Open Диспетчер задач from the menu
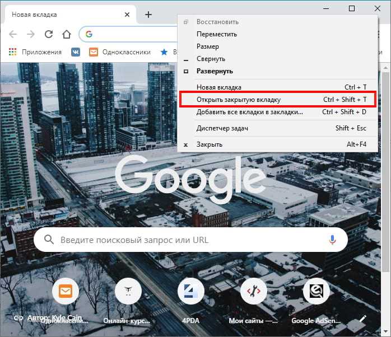391x337 pixels. (277, 128)
